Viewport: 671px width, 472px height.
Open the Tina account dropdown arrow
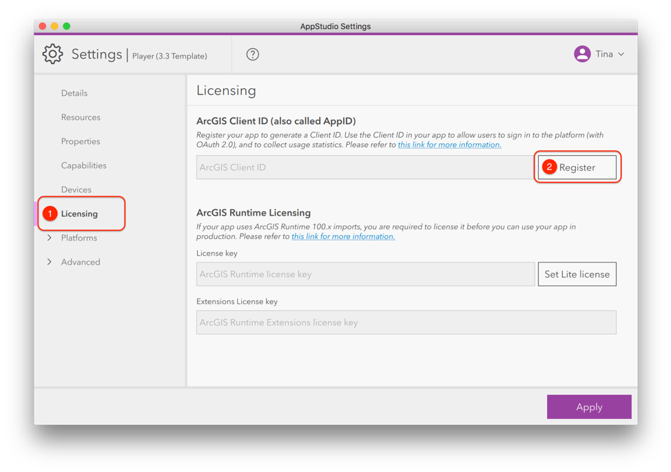(x=621, y=54)
